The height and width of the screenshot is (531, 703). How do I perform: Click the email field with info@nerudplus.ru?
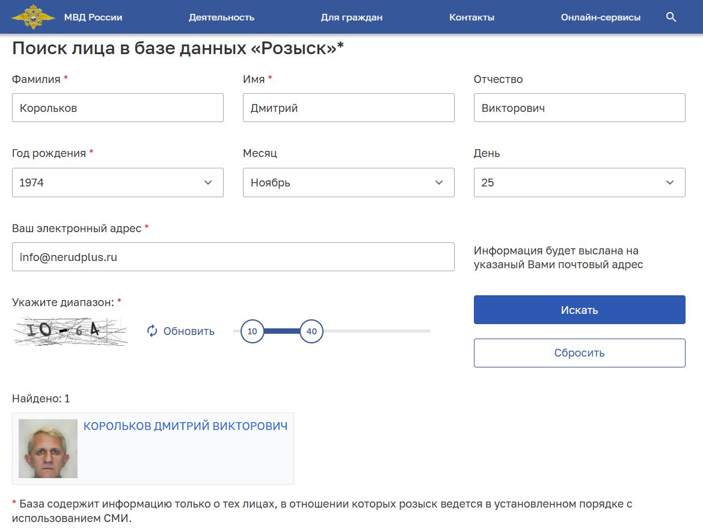[233, 257]
